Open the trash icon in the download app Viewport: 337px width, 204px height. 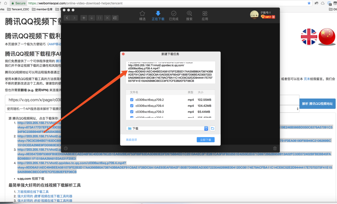[275, 148]
